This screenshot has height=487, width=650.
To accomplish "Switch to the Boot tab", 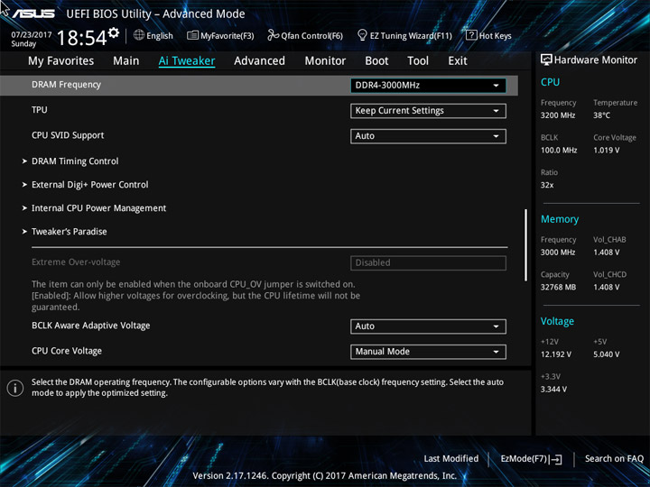I will (376, 61).
